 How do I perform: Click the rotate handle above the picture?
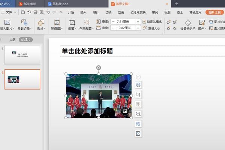click(99, 68)
